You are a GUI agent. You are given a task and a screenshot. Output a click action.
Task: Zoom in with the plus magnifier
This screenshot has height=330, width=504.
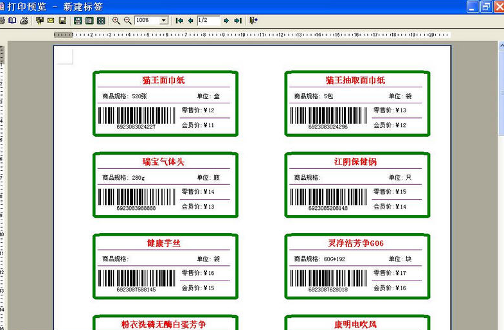[x=116, y=21]
